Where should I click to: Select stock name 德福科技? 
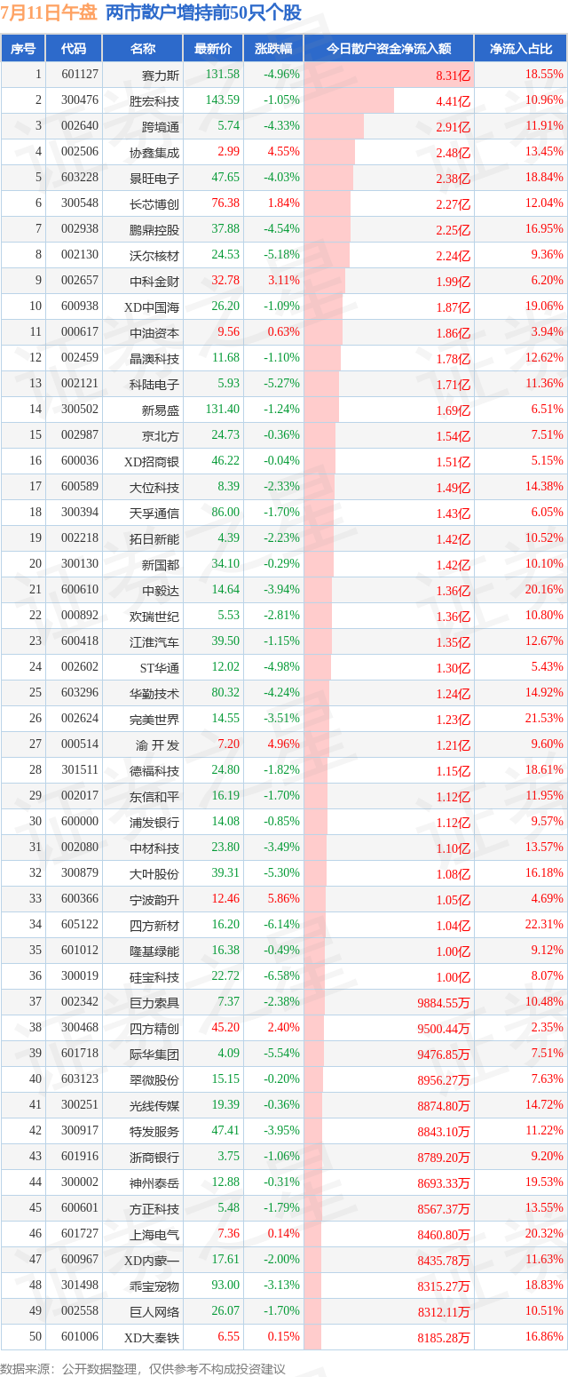(154, 771)
